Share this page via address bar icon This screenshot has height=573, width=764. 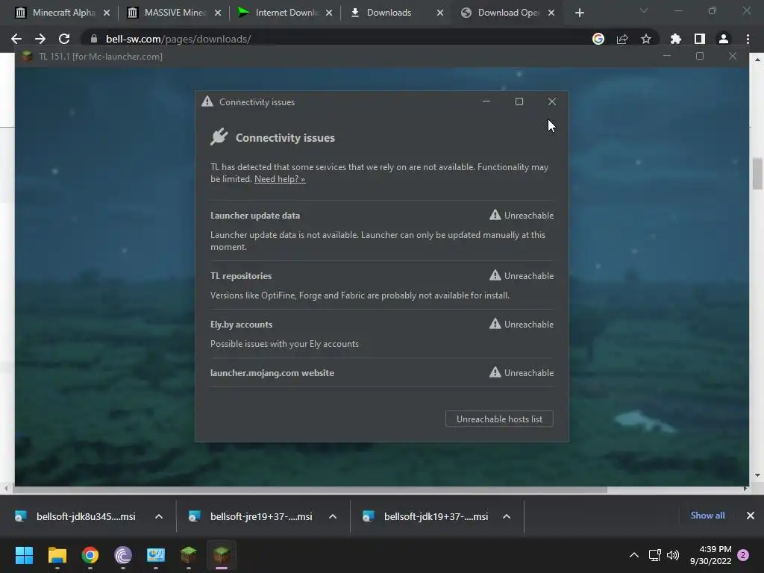click(x=622, y=39)
